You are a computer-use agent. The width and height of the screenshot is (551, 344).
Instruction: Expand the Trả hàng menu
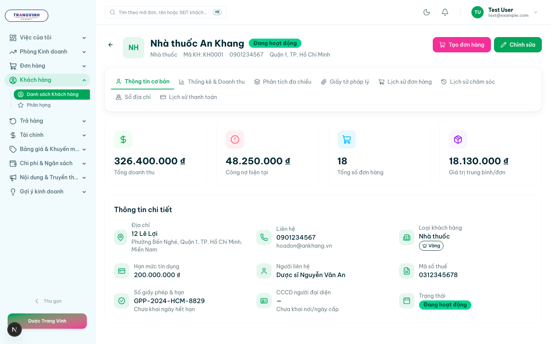pyautogui.click(x=47, y=121)
